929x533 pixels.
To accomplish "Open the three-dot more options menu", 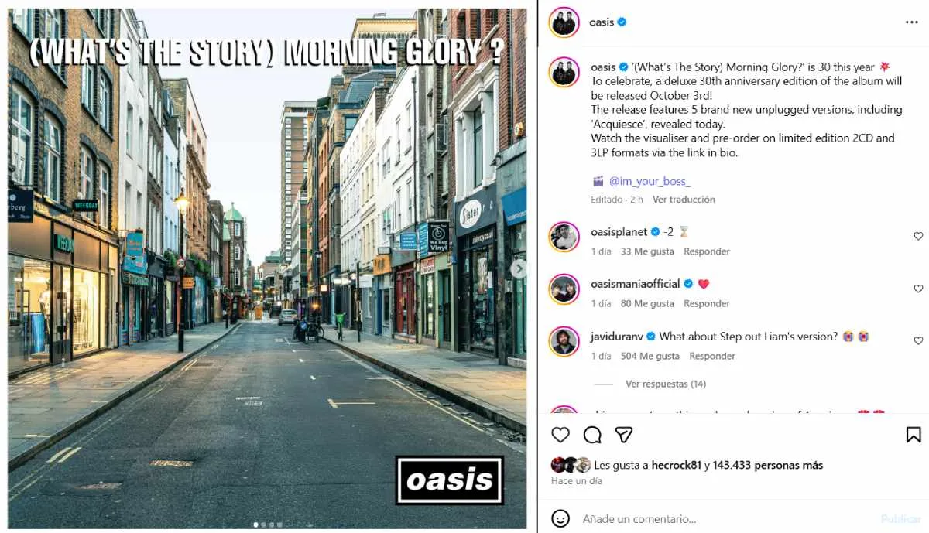I will (912, 22).
